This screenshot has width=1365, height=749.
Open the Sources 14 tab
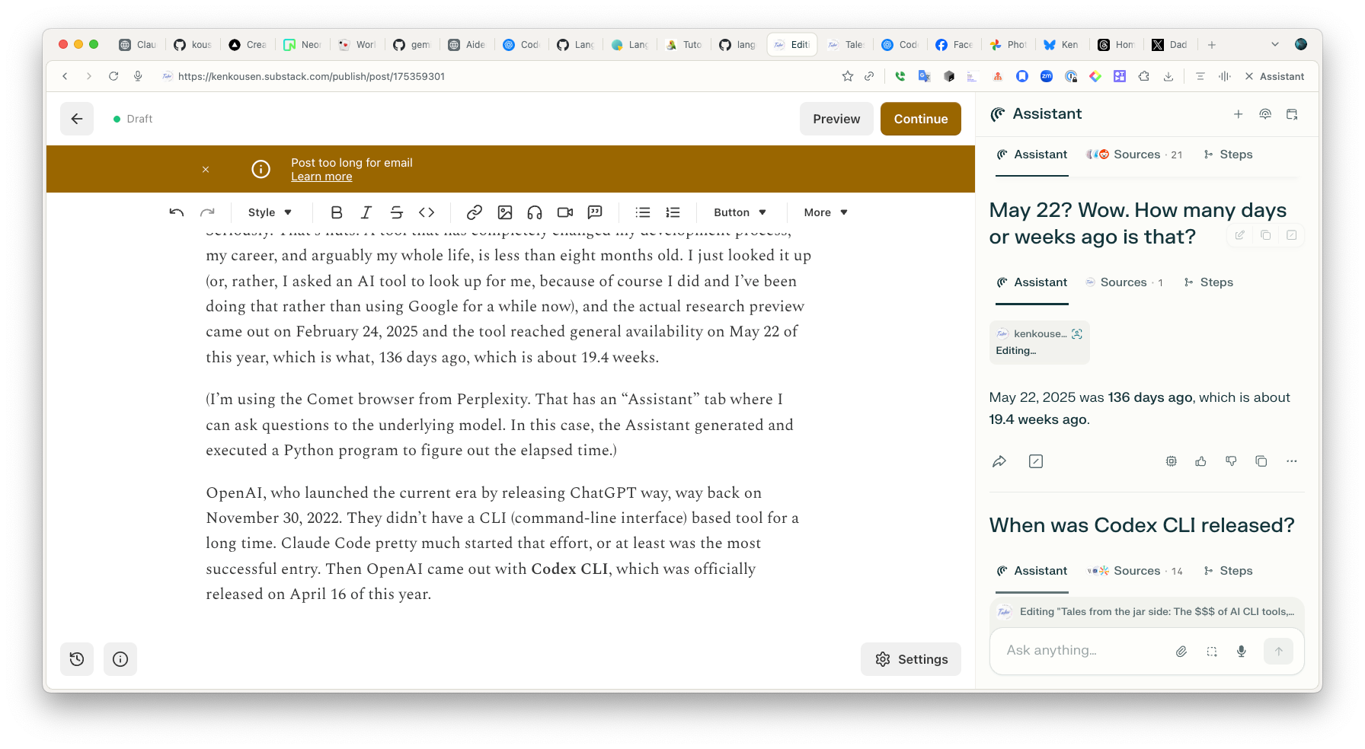1134,571
